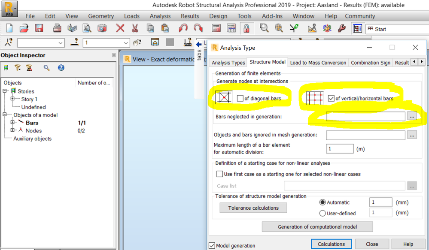This screenshot has width=429, height=250.
Task: Click the Zoom window magnifier icon
Action: click(264, 28)
